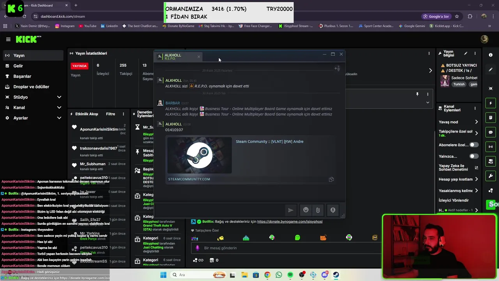The height and width of the screenshot is (281, 499).
Task: Open Yayın İstatistikleri three-dot menu
Action: point(429,53)
